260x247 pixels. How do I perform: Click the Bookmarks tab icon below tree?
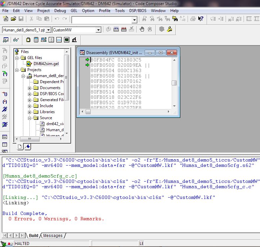(28, 147)
